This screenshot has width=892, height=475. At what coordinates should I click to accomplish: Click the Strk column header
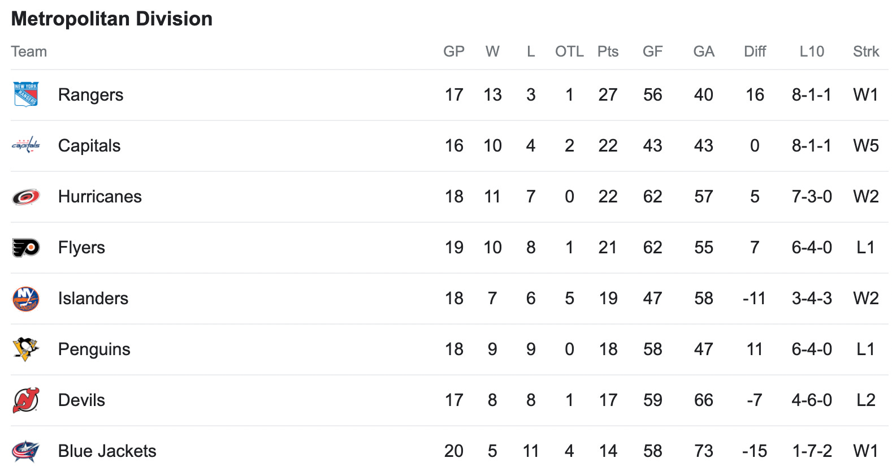866,51
